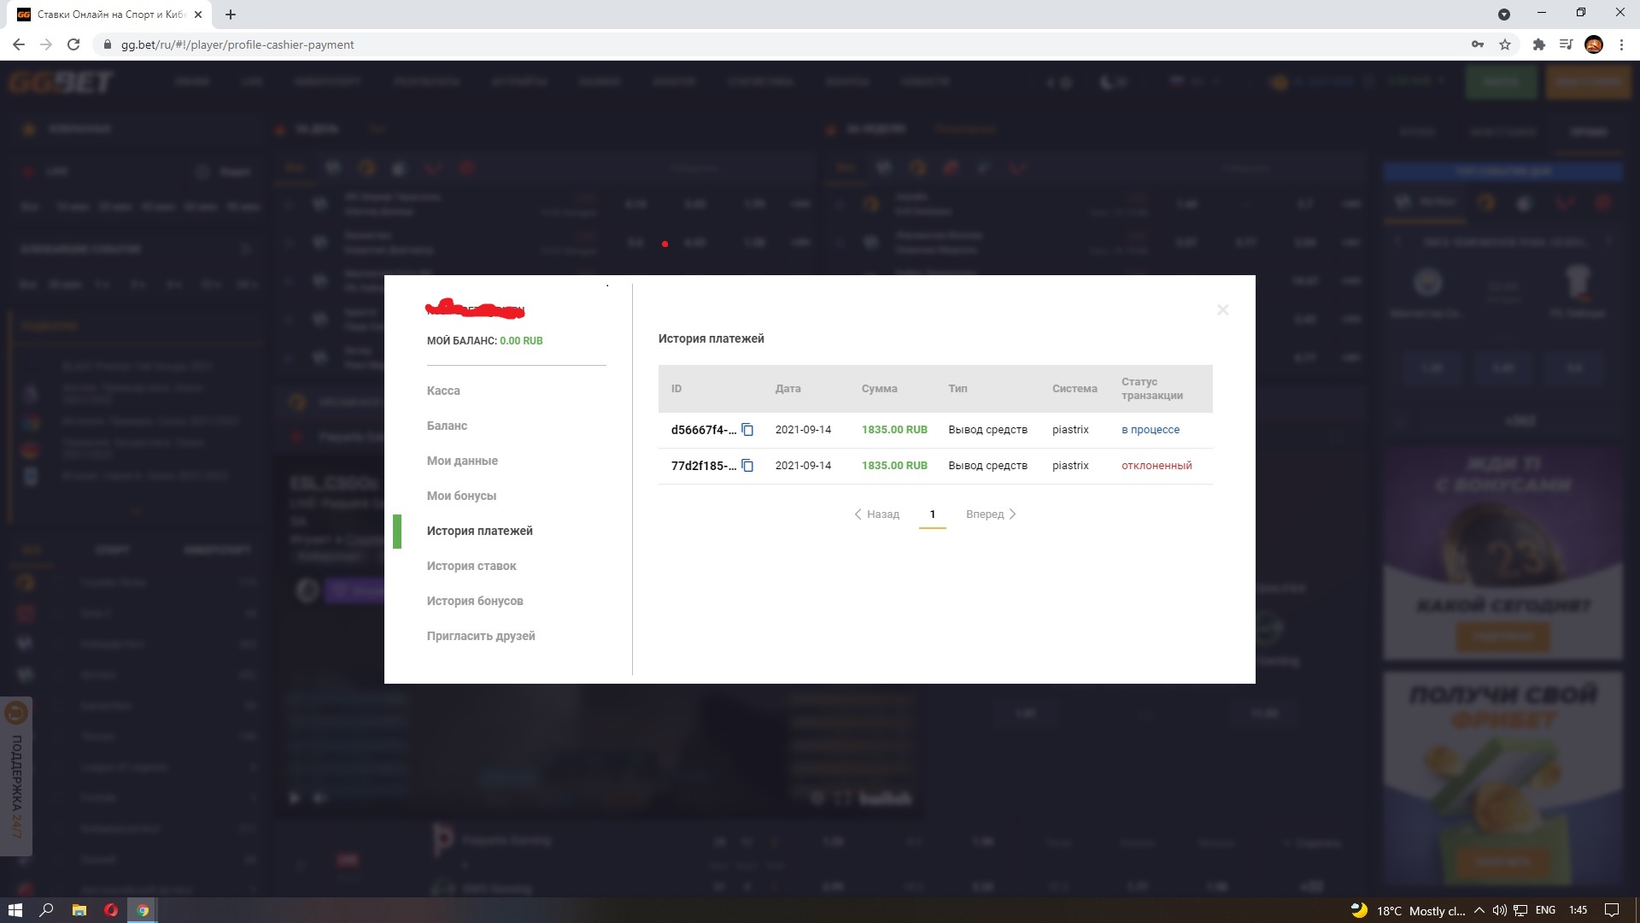Click the status 'в процессе'
The image size is (1640, 923).
1151,430
